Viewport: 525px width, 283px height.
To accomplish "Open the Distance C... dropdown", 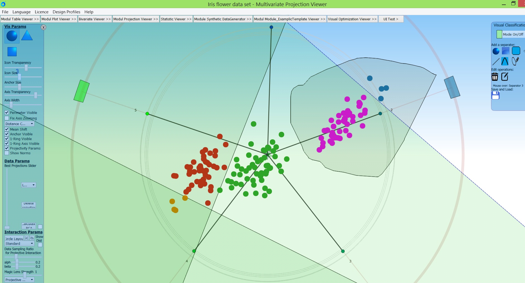I will [x=19, y=124].
